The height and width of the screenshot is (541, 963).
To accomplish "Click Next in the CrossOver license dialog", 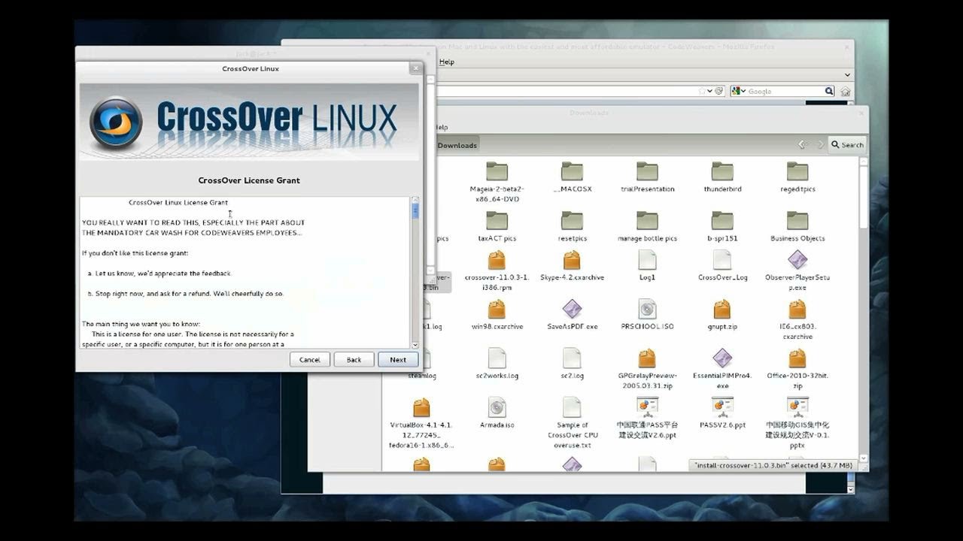I will [x=398, y=359].
